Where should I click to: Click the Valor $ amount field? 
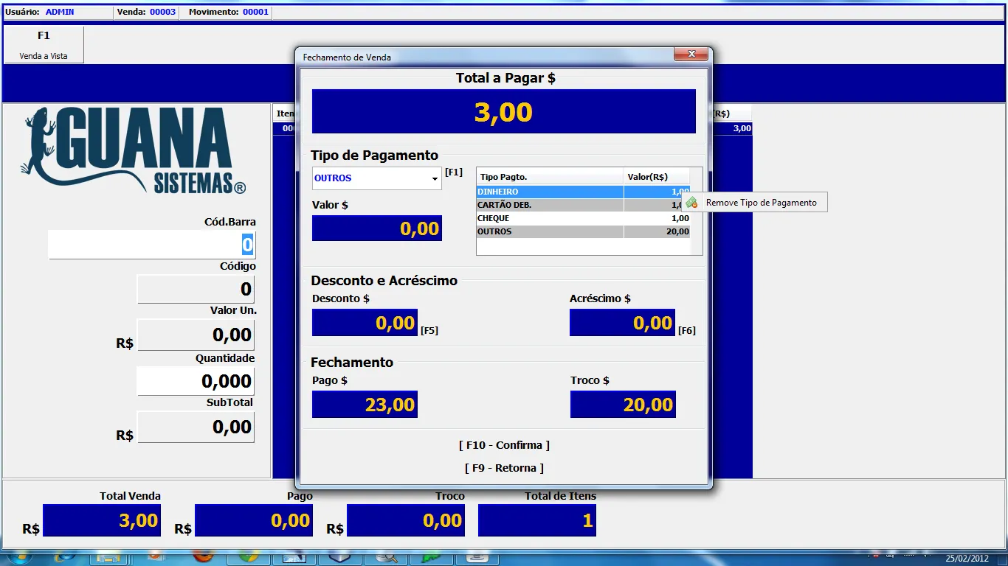click(377, 228)
